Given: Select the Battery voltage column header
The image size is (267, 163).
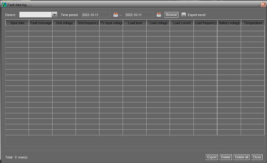Looking at the screenshot, I should click(x=229, y=23).
